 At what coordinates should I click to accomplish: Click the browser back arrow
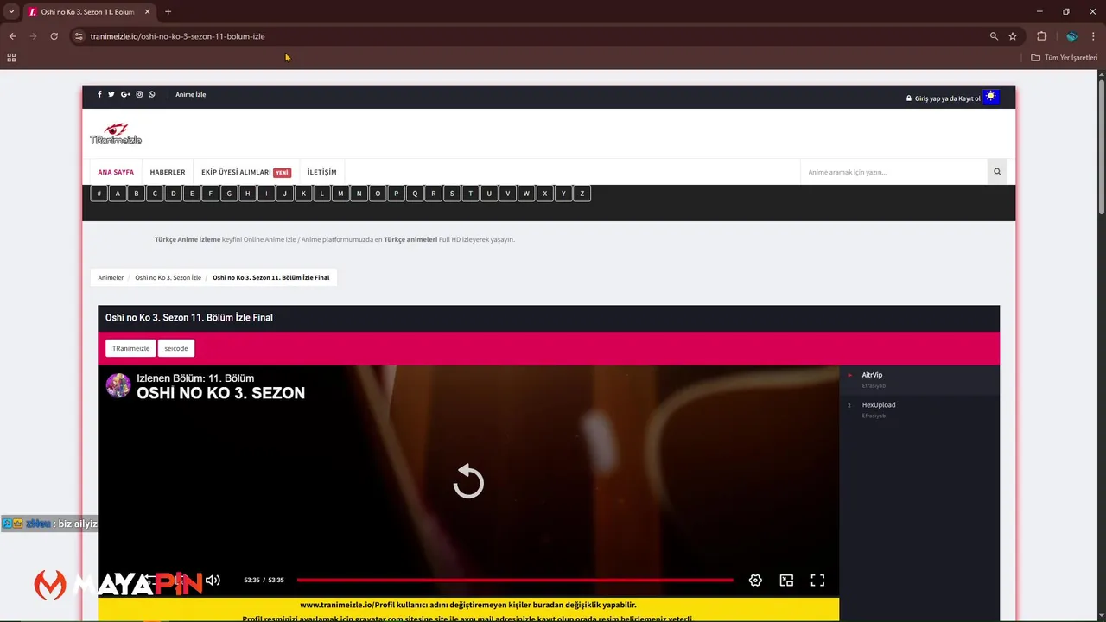[12, 36]
